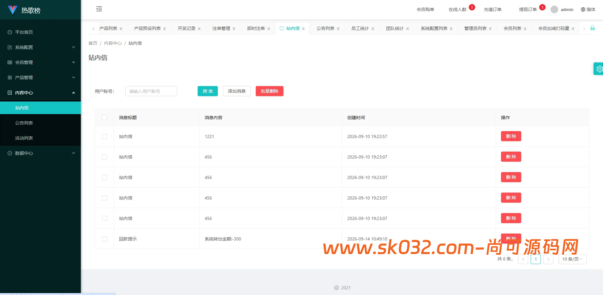603x295 pixels.
Task: Click the globe language icon
Action: pyautogui.click(x=583, y=9)
